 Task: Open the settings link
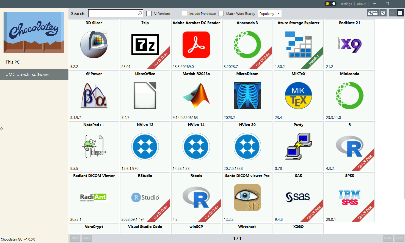pyautogui.click(x=346, y=4)
